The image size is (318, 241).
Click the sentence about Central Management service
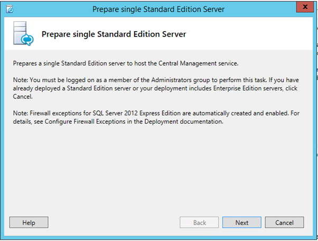[126, 63]
